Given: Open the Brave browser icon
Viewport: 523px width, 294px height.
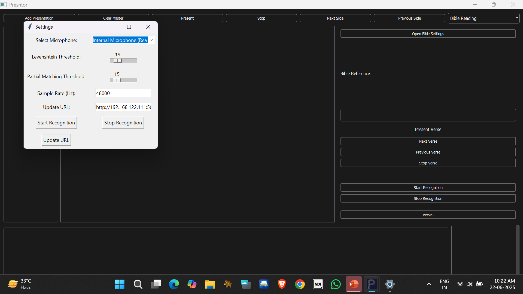Looking at the screenshot, I should 282,284.
